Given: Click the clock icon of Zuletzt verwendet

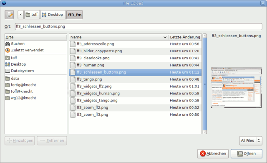Looking at the screenshot, I should pyautogui.click(x=8, y=50).
